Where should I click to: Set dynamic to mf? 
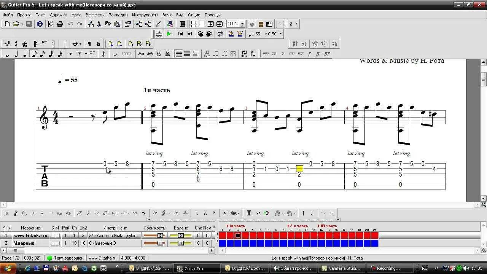coord(300,54)
